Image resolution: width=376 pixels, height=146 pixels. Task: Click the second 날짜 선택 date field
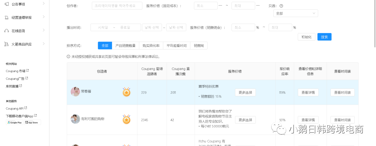pyautogui.click(x=176, y=28)
